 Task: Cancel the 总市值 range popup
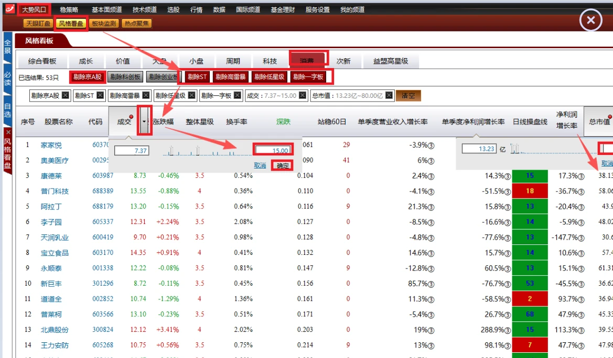(607, 163)
